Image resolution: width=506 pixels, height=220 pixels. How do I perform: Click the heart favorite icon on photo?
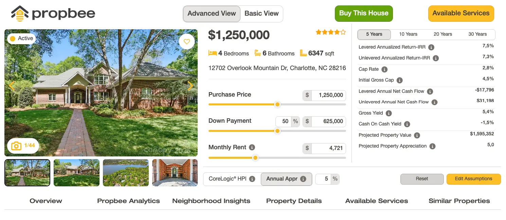[186, 42]
